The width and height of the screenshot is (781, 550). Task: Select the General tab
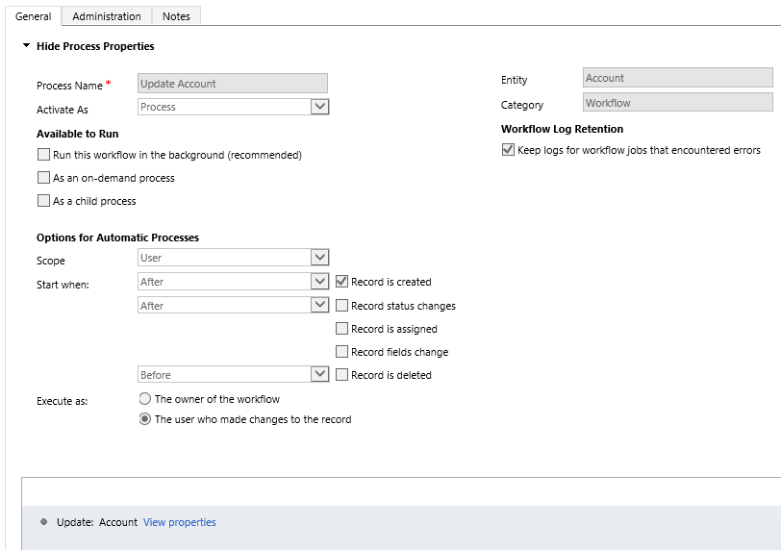(34, 16)
